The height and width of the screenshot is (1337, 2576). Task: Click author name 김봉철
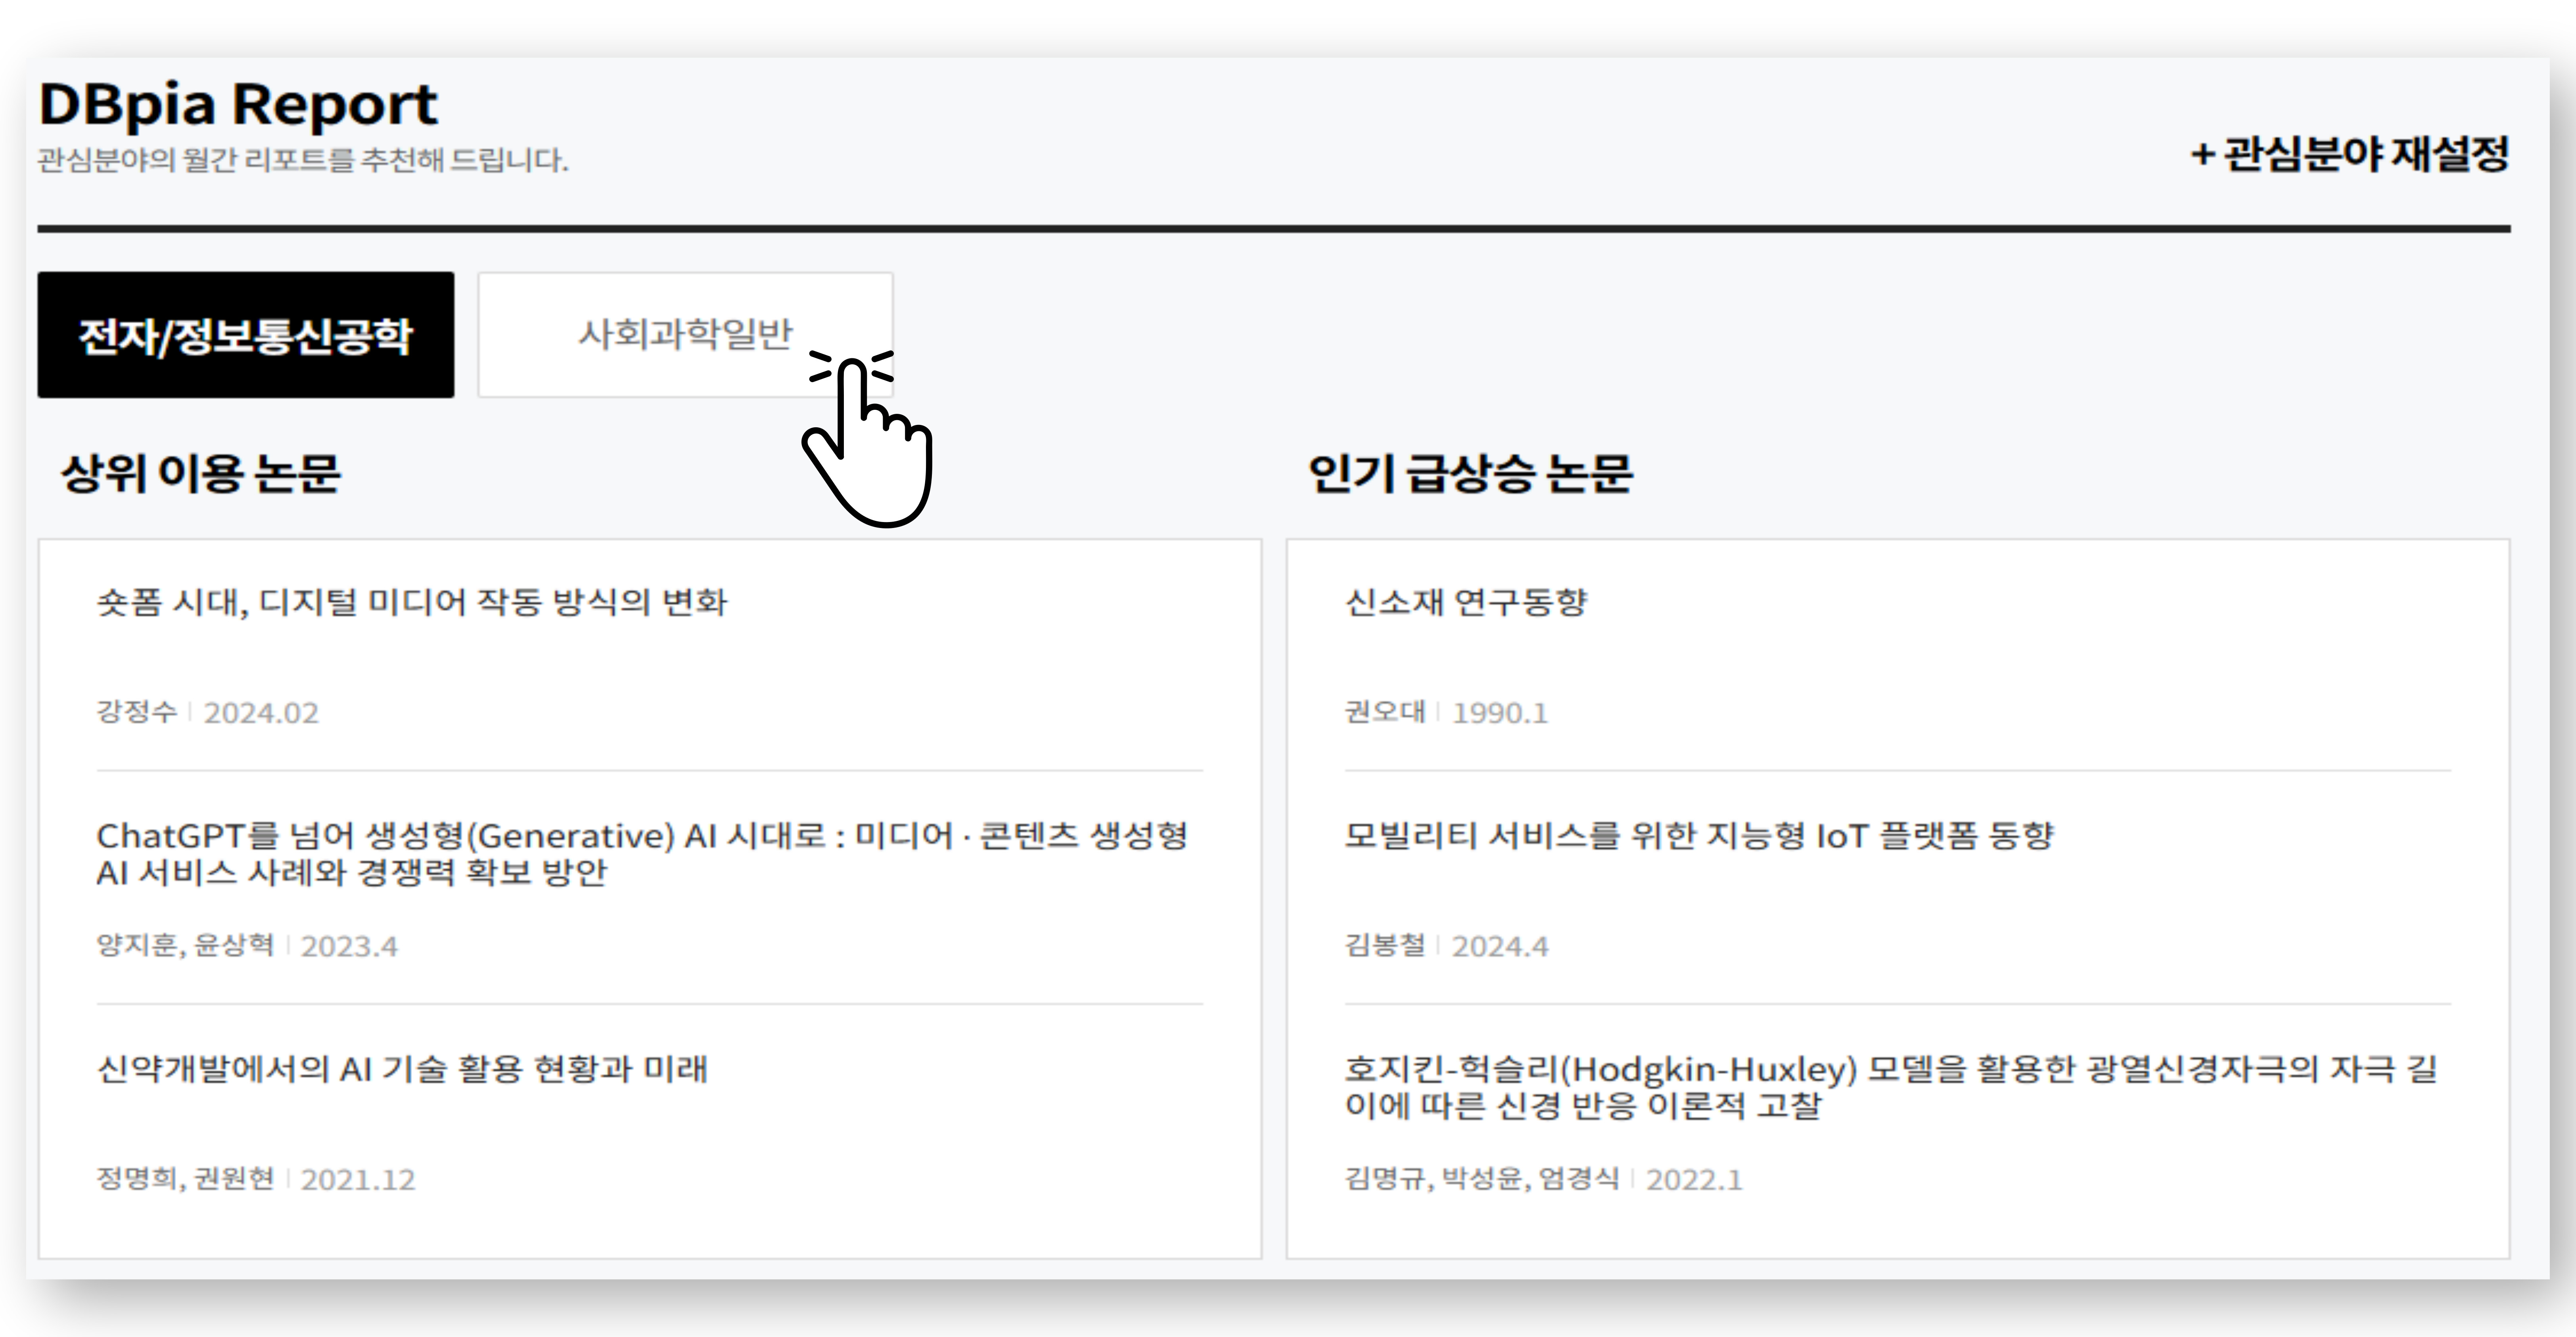[x=1385, y=945]
